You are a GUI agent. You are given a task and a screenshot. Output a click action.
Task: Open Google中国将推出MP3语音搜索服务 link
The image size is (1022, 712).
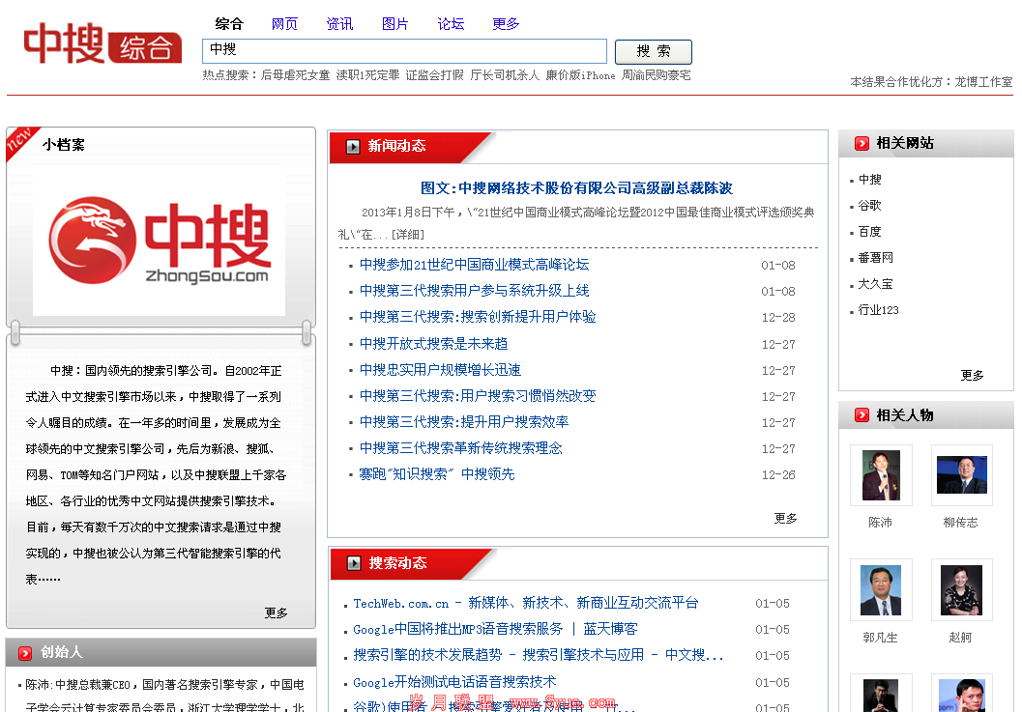[495, 629]
